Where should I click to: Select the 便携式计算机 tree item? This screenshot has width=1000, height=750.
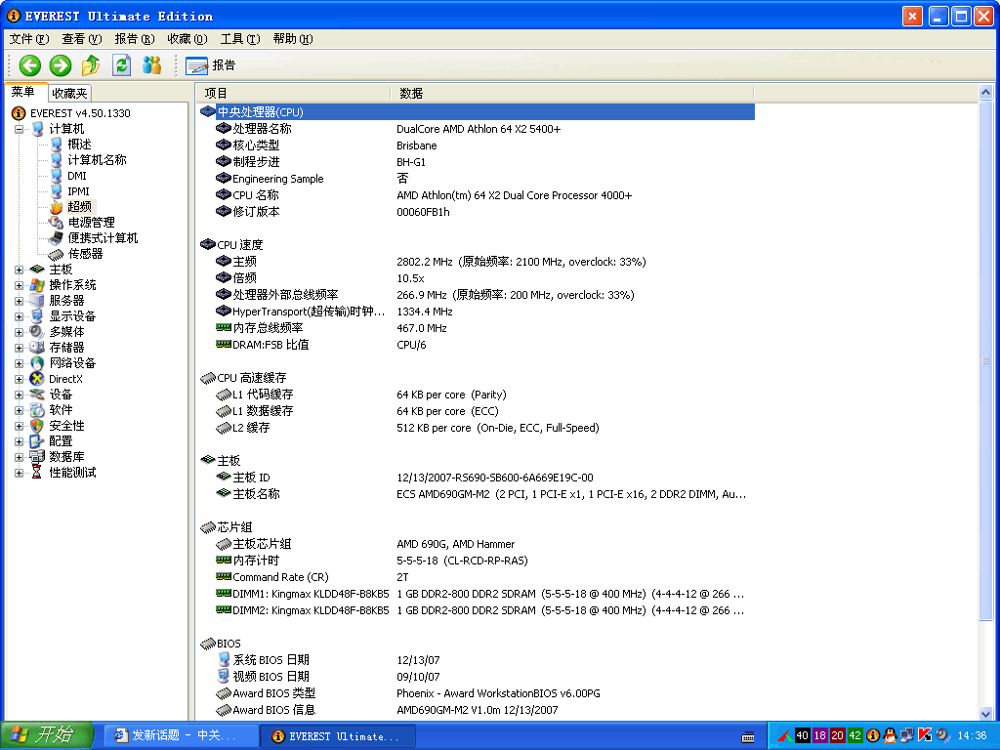click(103, 238)
